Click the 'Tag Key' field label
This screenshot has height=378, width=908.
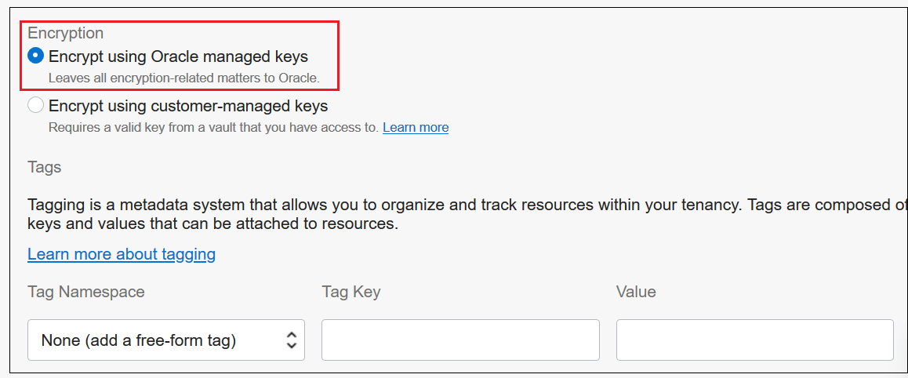[x=350, y=292]
